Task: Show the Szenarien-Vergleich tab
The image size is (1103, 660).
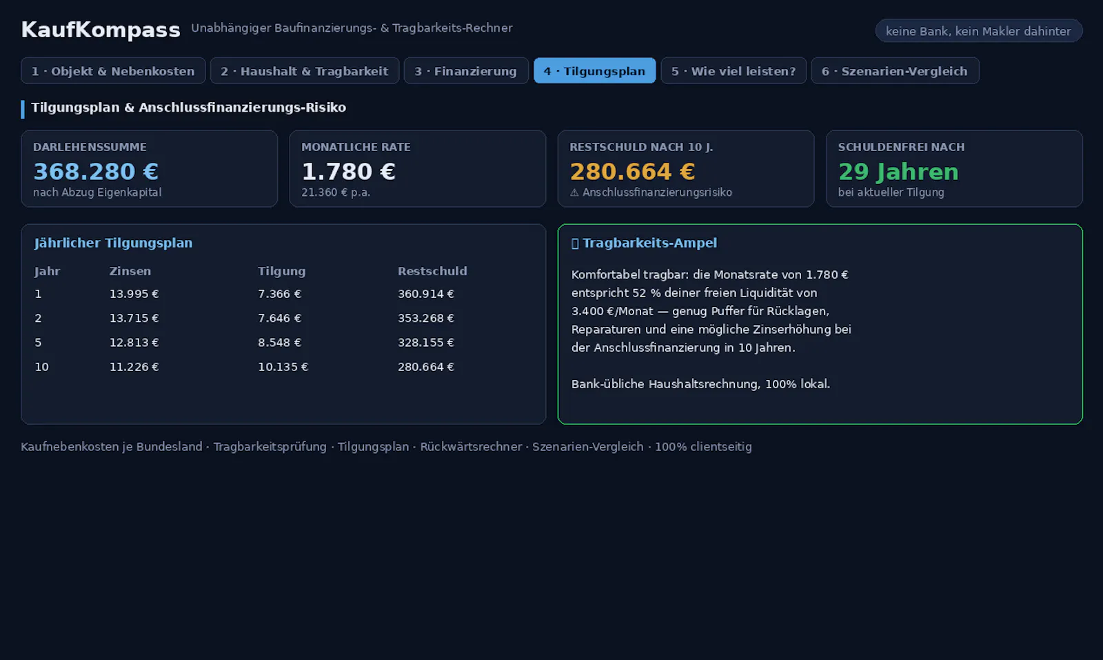Action: [x=895, y=70]
